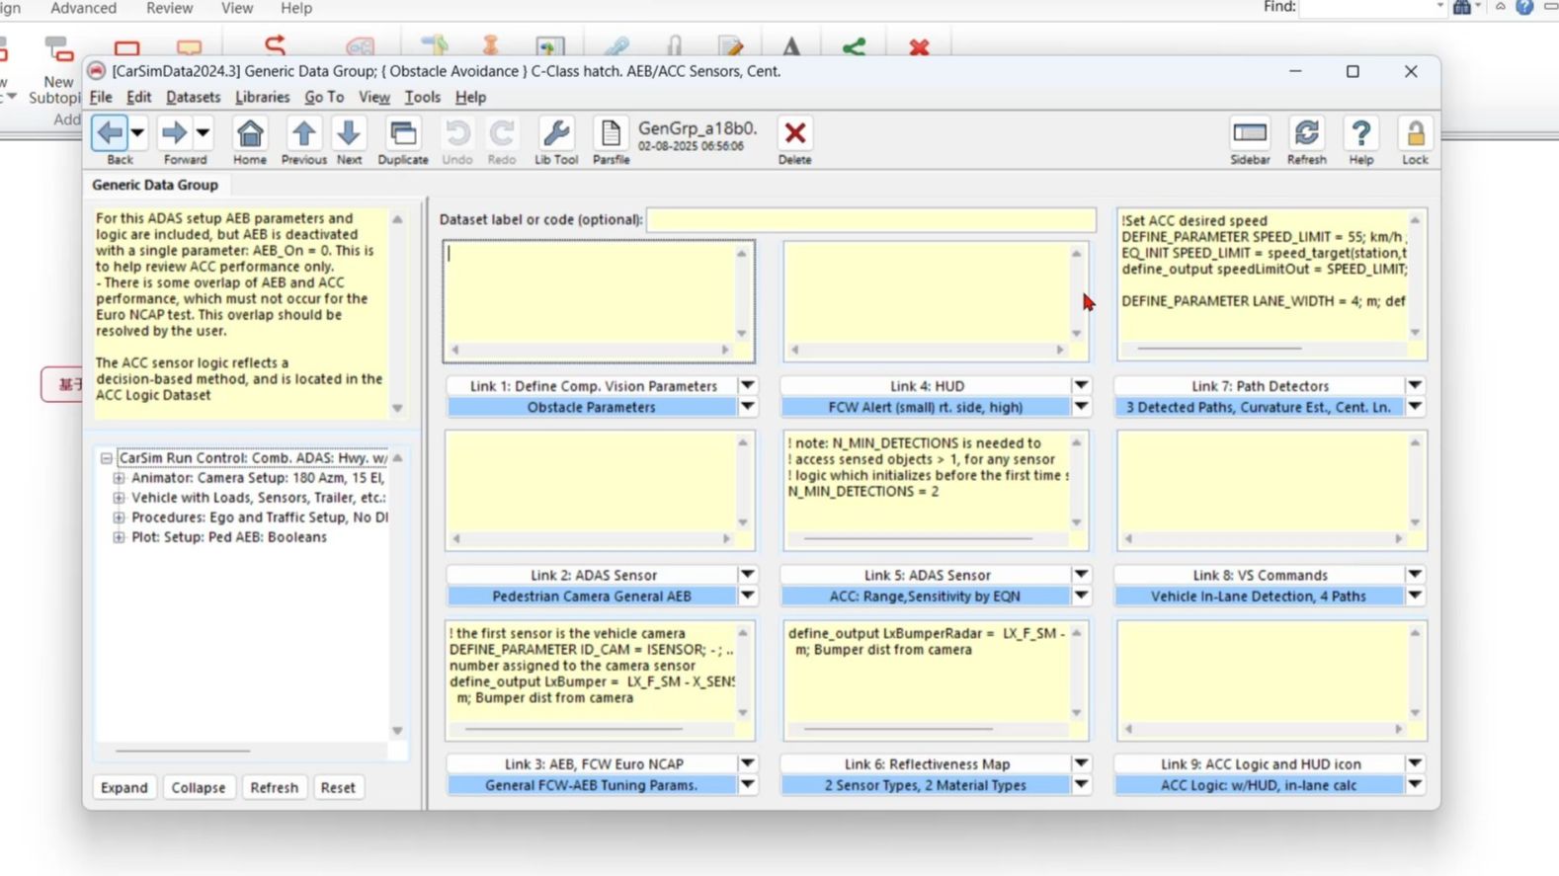Open Link 8 VS Commands dropdown arrow
The height and width of the screenshot is (876, 1559).
pyautogui.click(x=1416, y=574)
